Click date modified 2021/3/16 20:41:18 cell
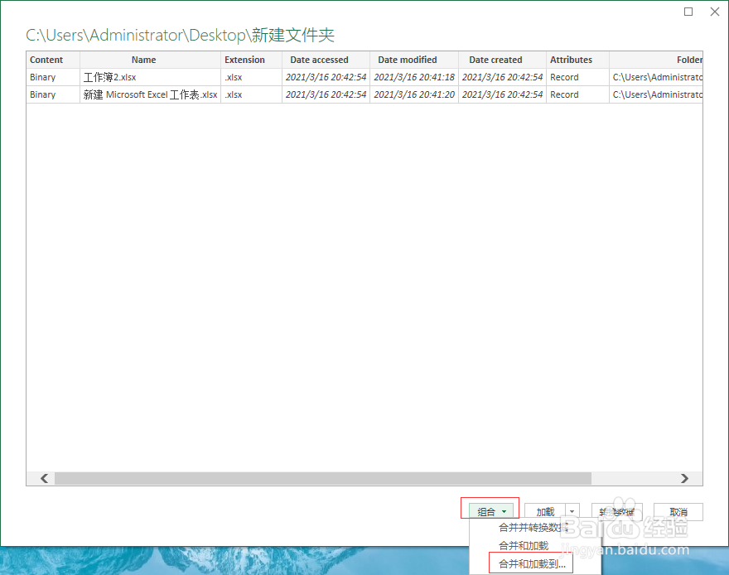 (x=414, y=77)
